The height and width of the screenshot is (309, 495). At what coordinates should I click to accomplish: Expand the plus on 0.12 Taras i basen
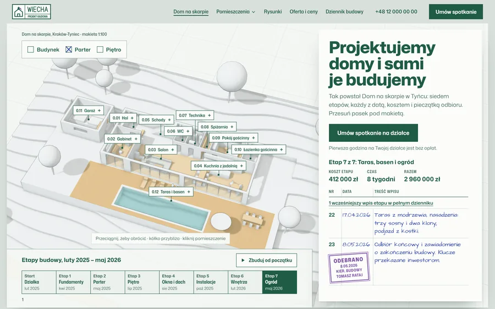coord(189,192)
